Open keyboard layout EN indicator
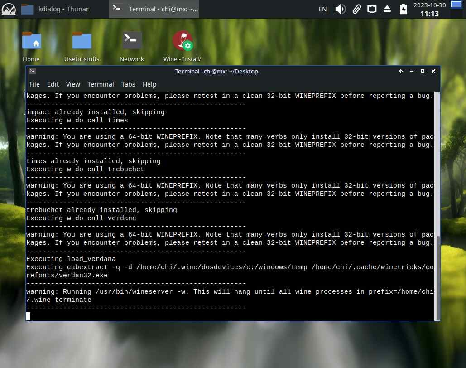 (x=322, y=9)
